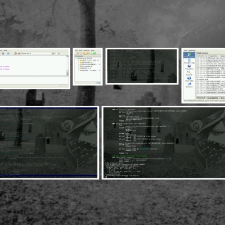Image resolution: width=225 pixels, height=225 pixels.
Task: Open Browse in Soulseek client sidebar
Action: click(189, 85)
